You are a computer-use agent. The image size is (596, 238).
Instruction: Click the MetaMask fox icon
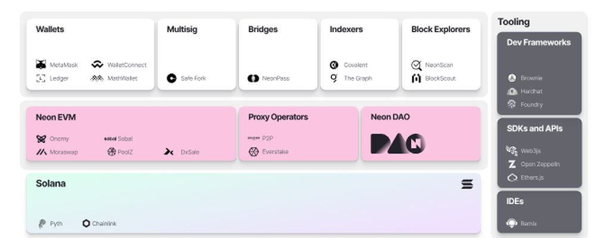pyautogui.click(x=41, y=64)
